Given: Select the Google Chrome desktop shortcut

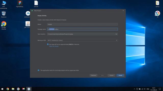Looking at the screenshot, I should pos(4,25).
